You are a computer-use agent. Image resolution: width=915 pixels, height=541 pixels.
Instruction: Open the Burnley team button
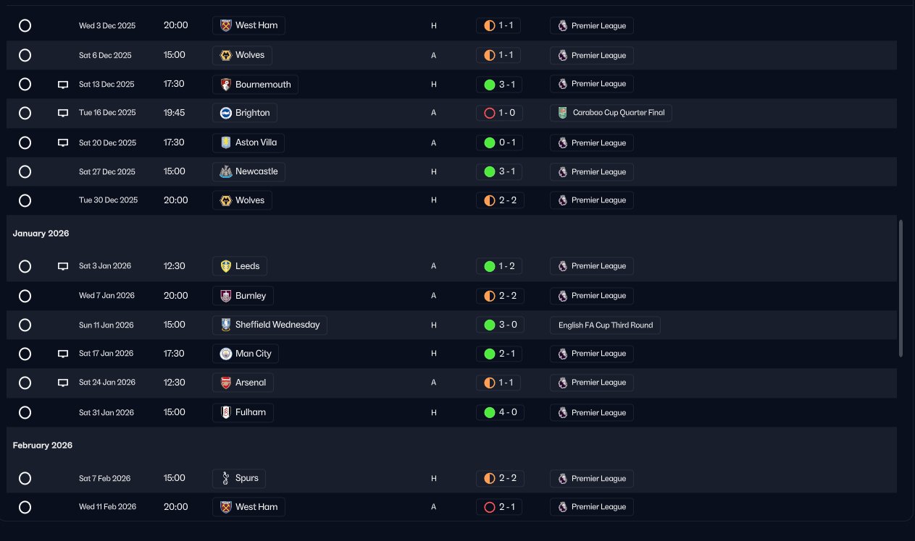pyautogui.click(x=243, y=296)
